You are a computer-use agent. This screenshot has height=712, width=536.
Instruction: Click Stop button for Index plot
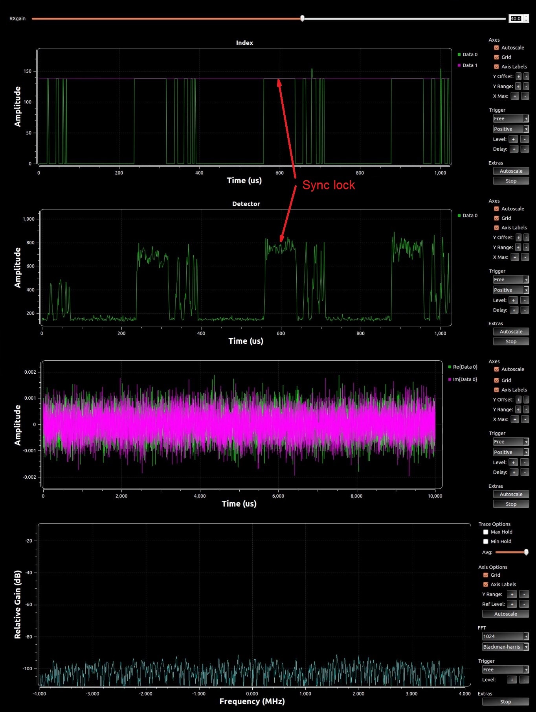pos(511,181)
